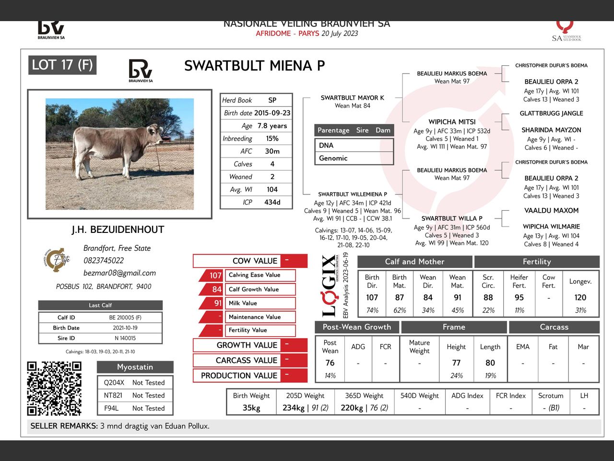Click the Myostatin table header

coord(135,367)
